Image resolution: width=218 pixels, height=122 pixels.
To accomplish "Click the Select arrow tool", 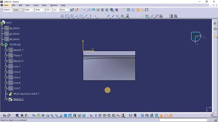I will pos(215,36).
